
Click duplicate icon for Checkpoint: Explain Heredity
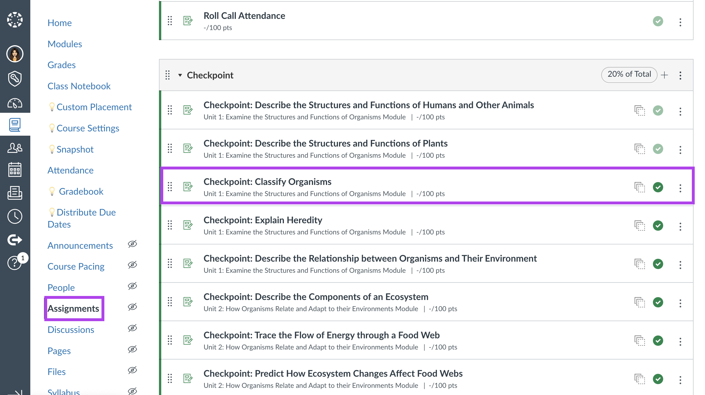click(x=640, y=226)
